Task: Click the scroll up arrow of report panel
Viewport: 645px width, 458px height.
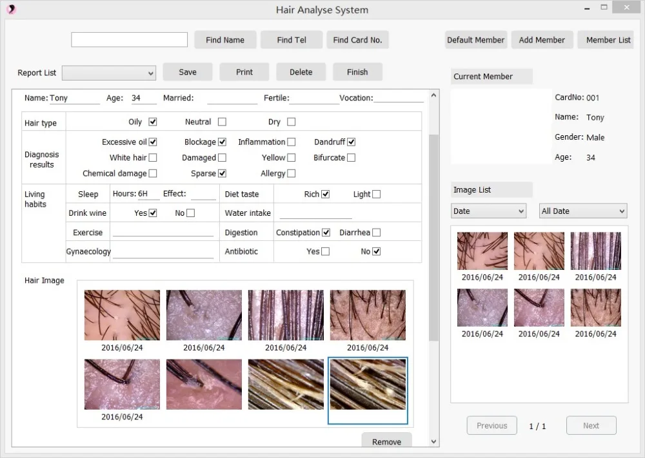Action: tap(433, 95)
